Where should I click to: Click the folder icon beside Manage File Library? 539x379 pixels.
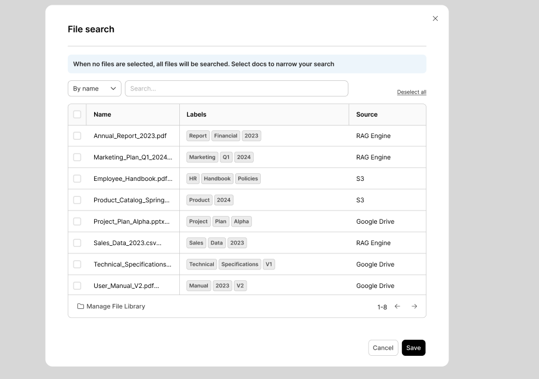[x=80, y=306]
